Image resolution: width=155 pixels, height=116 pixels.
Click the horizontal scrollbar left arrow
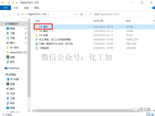[x=33, y=111]
